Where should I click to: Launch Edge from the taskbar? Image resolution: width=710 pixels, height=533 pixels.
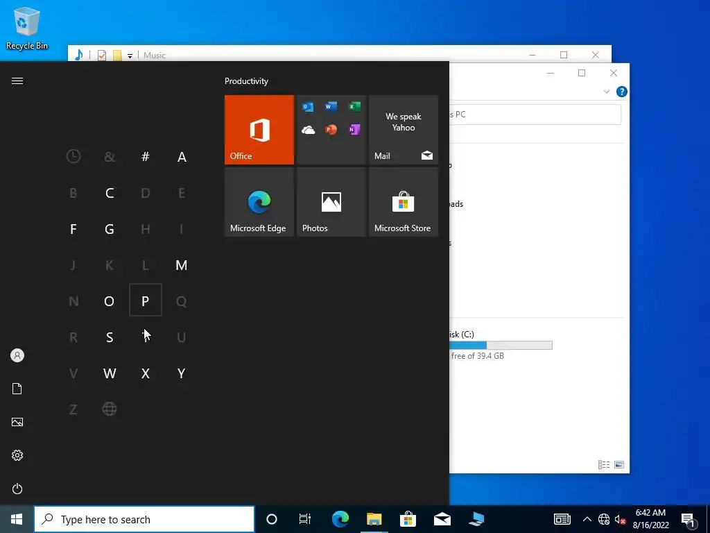click(340, 519)
